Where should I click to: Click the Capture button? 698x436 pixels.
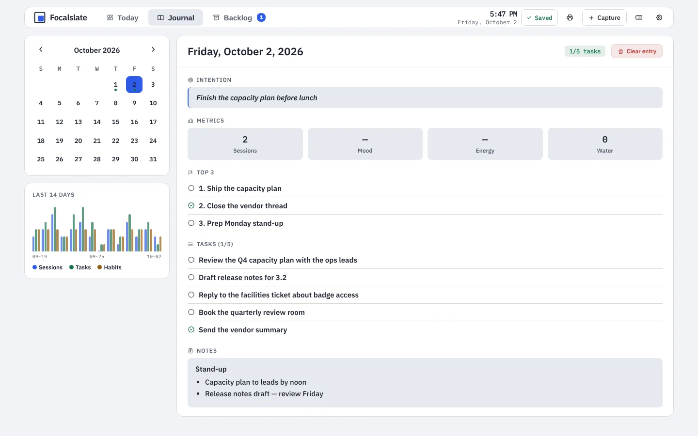(604, 18)
